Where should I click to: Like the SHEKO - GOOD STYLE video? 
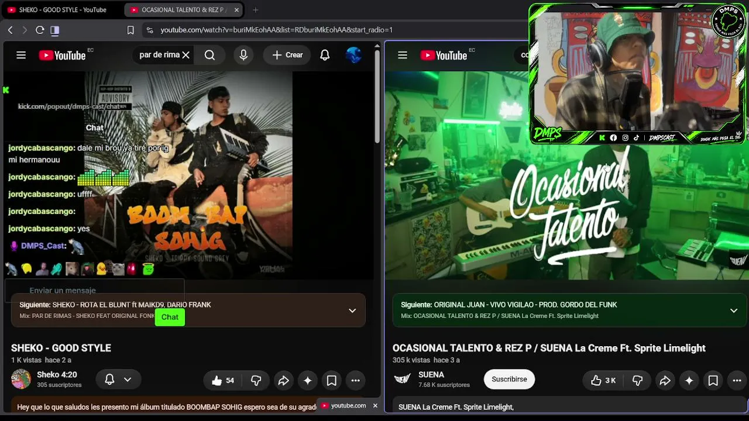[222, 381]
